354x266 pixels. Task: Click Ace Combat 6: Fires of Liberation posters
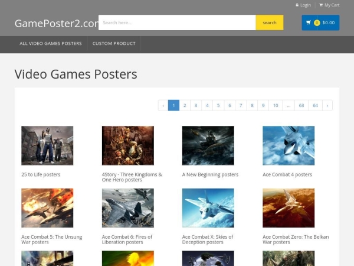pos(127,239)
